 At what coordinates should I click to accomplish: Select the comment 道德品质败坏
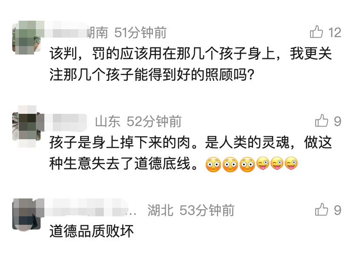[x=92, y=231]
